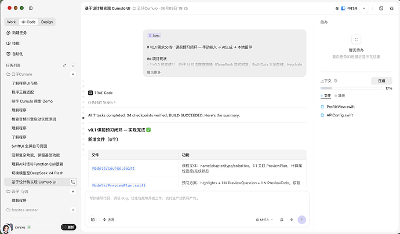Click the sparkle enhance prompt icon
This screenshot has width=400, height=234.
tap(292, 220)
